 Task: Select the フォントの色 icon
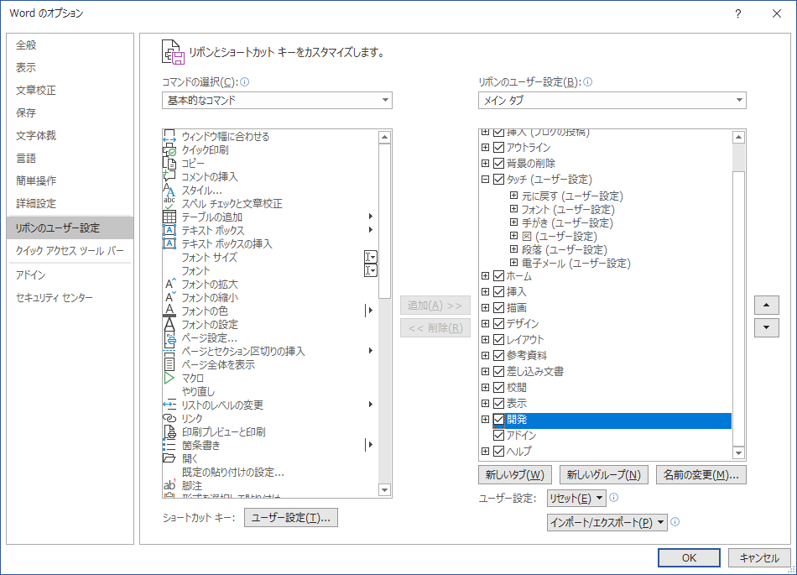point(169,311)
